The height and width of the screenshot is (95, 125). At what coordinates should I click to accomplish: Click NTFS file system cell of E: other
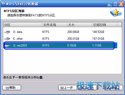tap(46, 39)
